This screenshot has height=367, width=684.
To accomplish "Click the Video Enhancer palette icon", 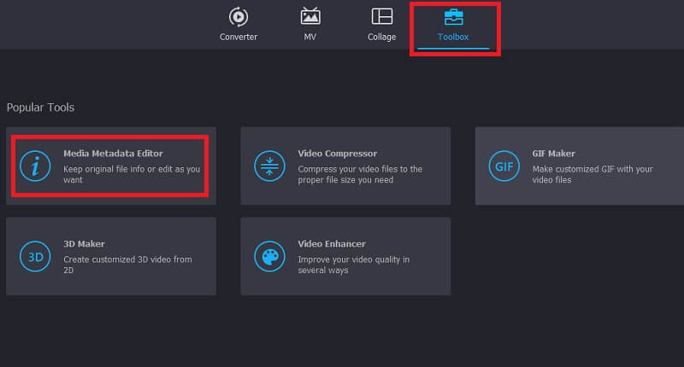I will pyautogui.click(x=269, y=256).
